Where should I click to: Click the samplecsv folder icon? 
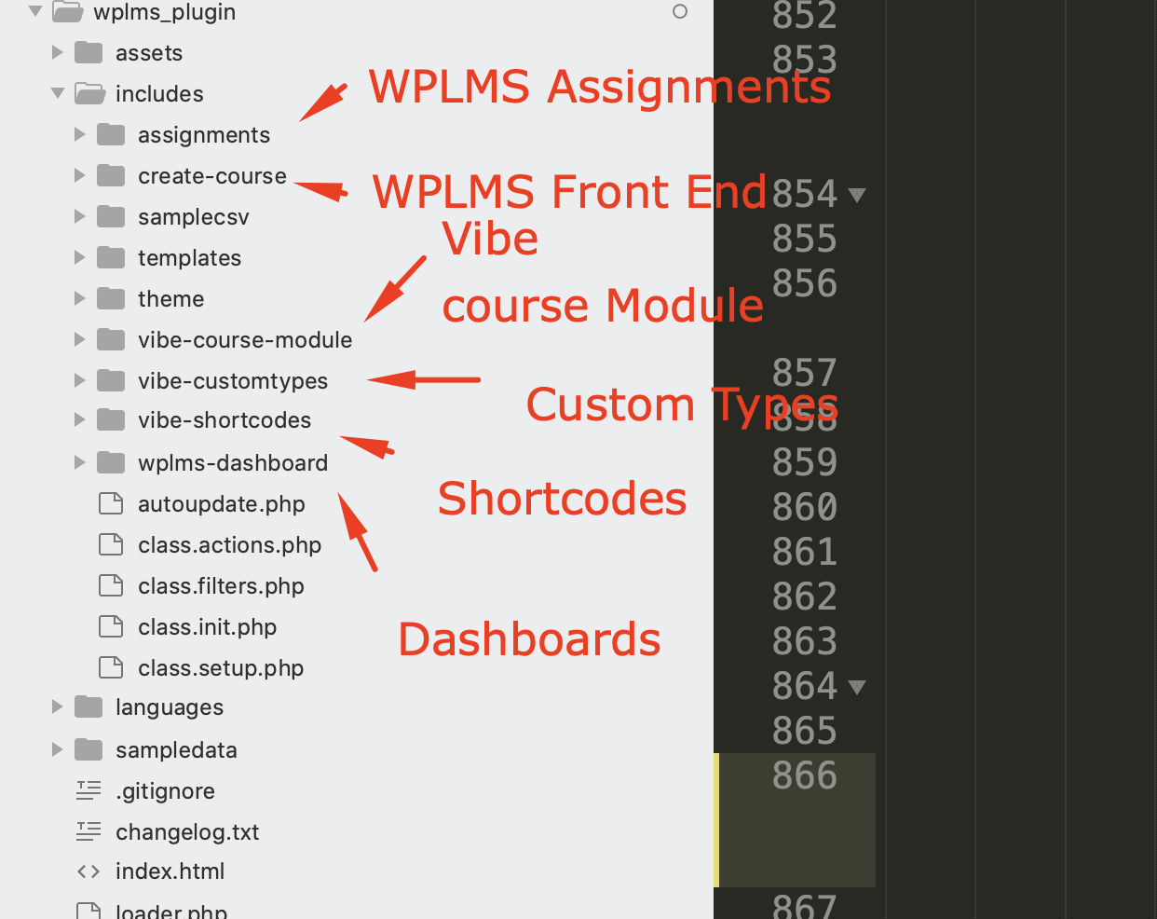111,216
